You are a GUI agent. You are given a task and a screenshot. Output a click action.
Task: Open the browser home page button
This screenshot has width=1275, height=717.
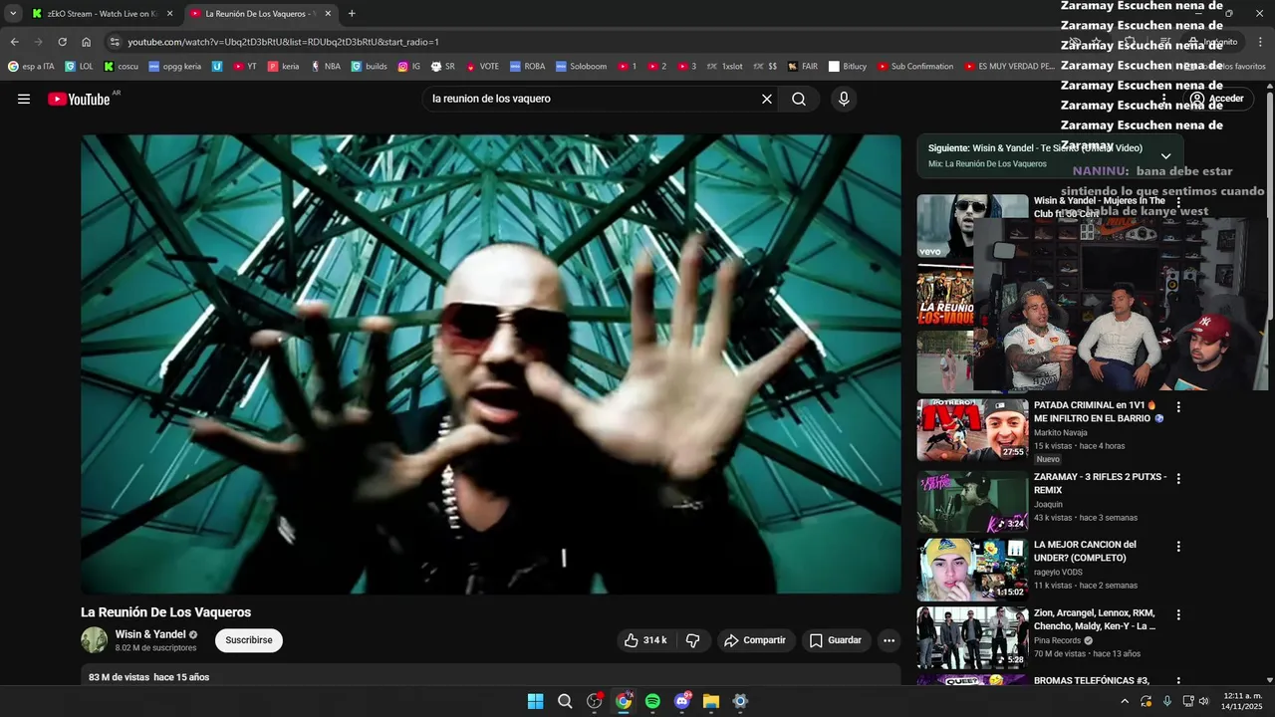coord(87,42)
